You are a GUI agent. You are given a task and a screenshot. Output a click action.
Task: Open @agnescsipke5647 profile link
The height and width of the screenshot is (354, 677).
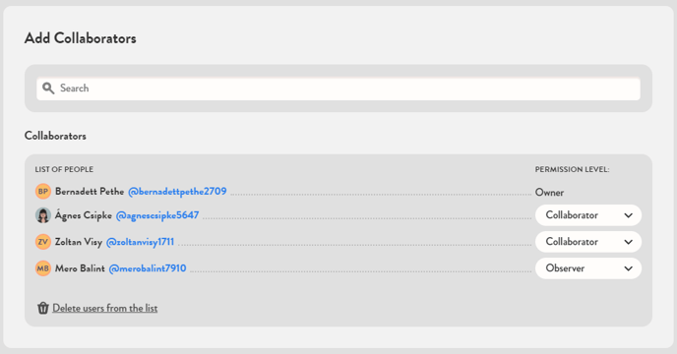[157, 215]
